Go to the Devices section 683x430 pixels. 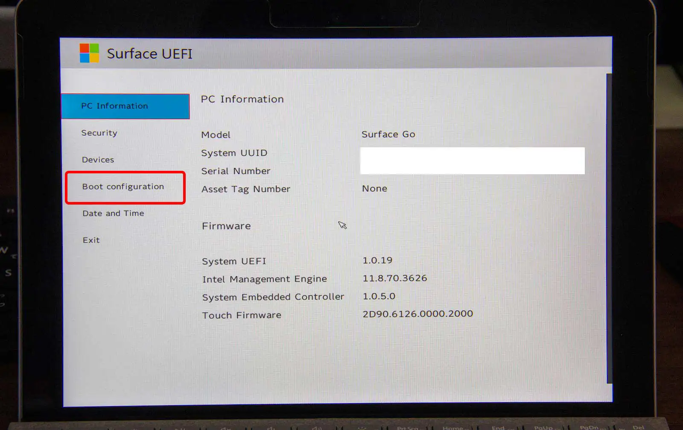(98, 160)
